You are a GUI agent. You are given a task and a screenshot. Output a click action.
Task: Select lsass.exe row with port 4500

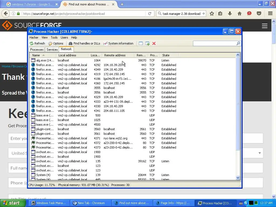coord(104,125)
